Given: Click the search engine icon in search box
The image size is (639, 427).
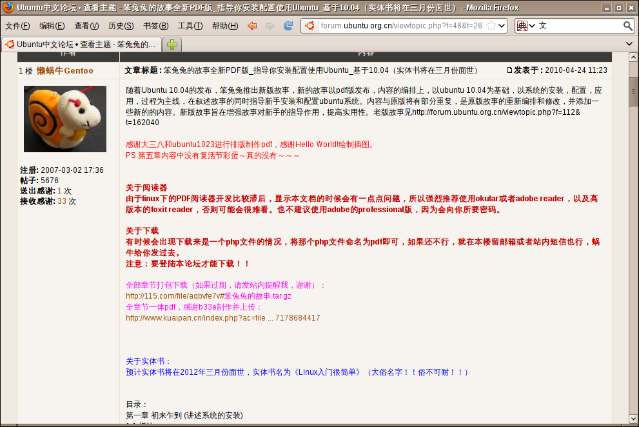Looking at the screenshot, I should click(522, 26).
